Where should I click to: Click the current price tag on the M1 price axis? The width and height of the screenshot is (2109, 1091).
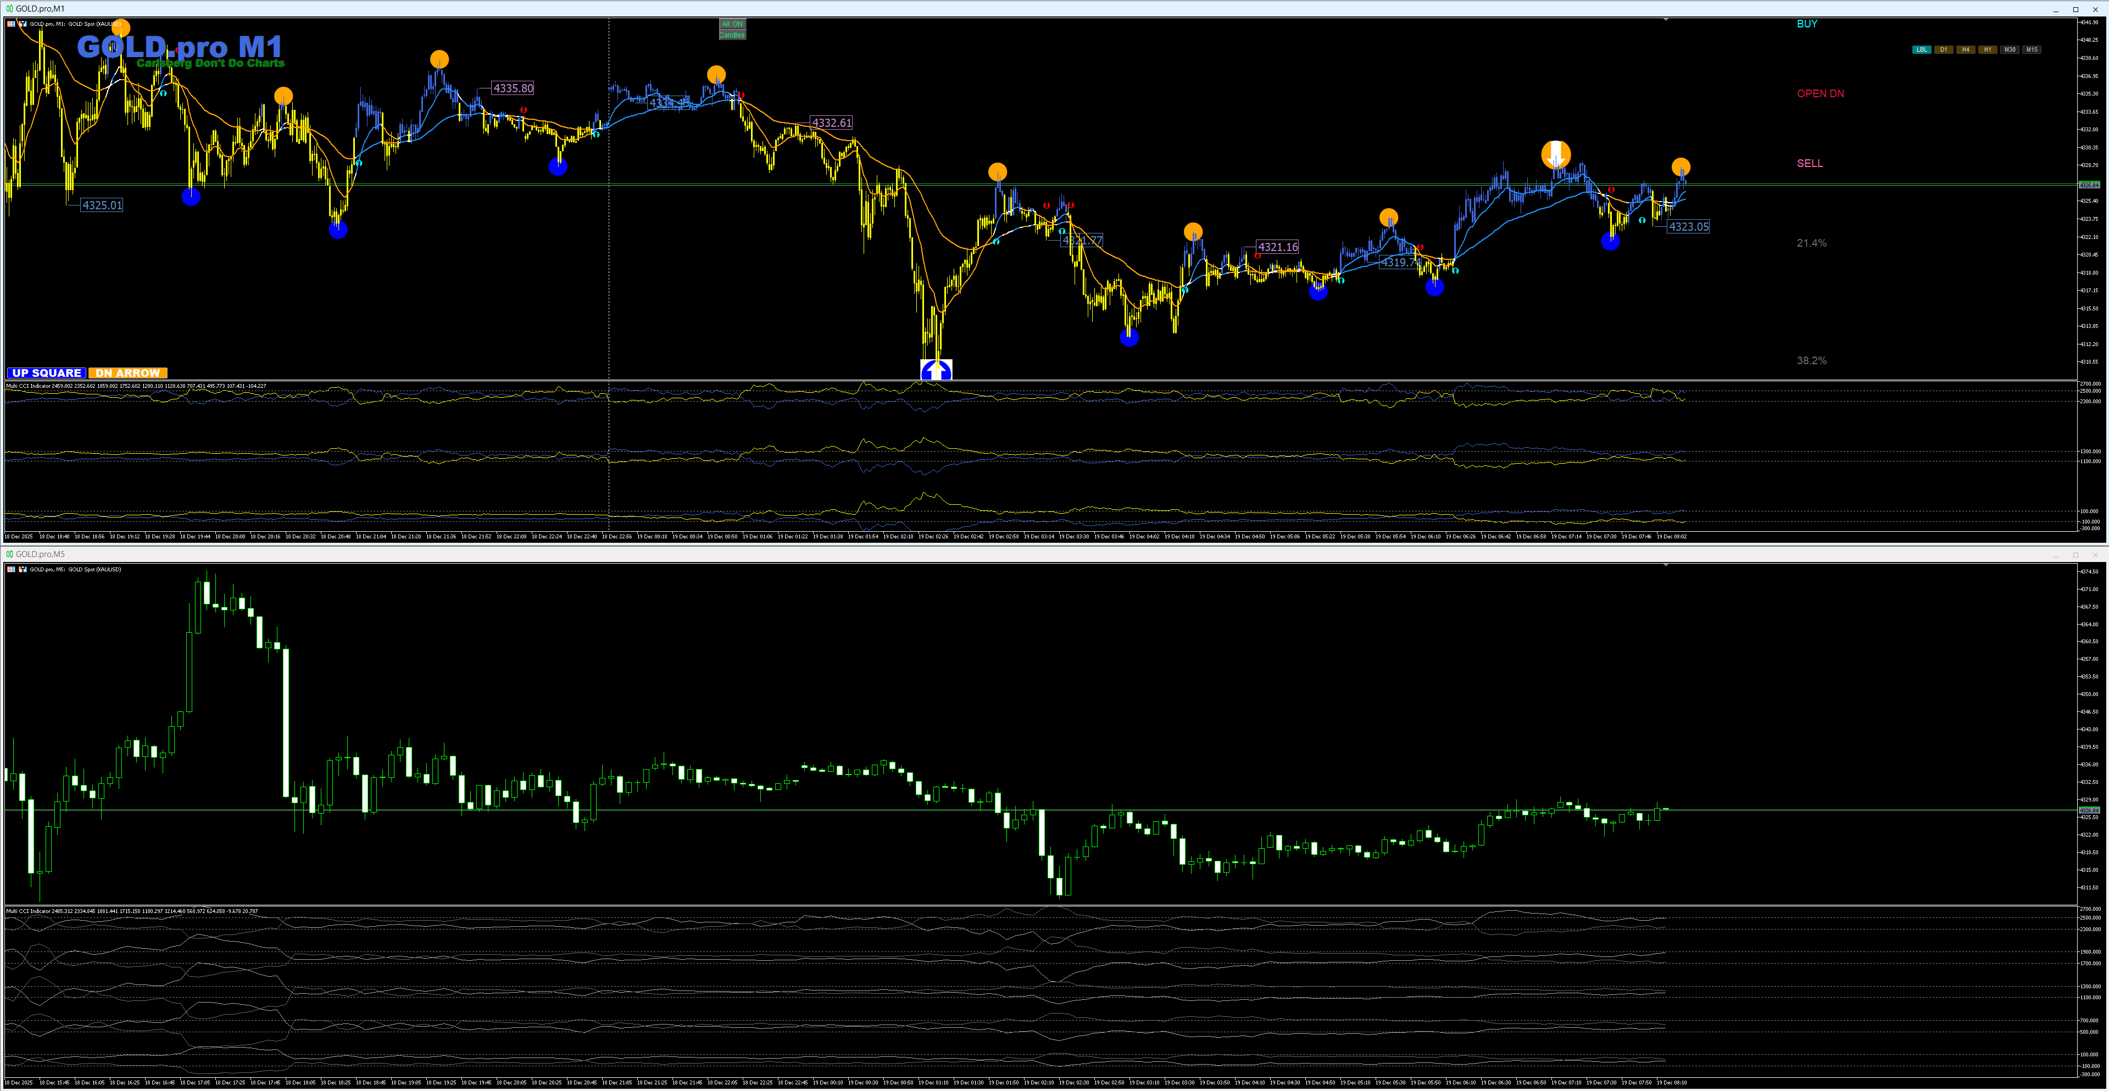point(2089,185)
